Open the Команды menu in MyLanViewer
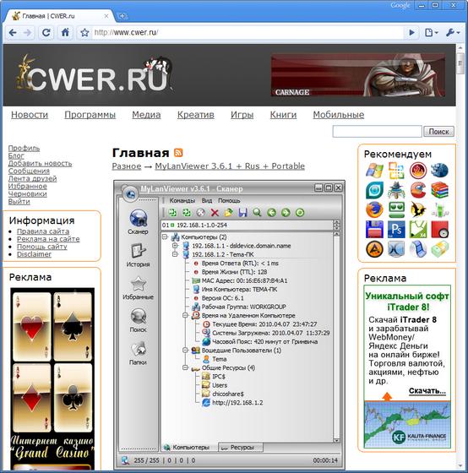468x473 pixels. pyautogui.click(x=182, y=201)
